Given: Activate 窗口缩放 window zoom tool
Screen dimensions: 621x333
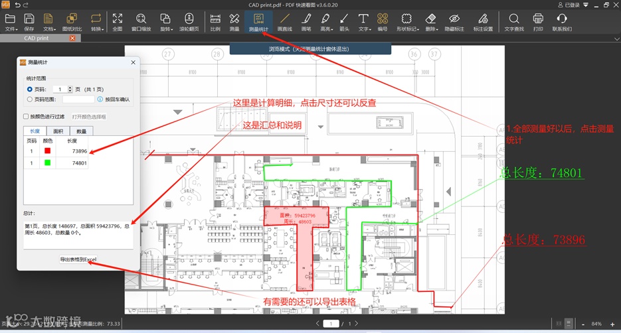Looking at the screenshot, I should (141, 22).
